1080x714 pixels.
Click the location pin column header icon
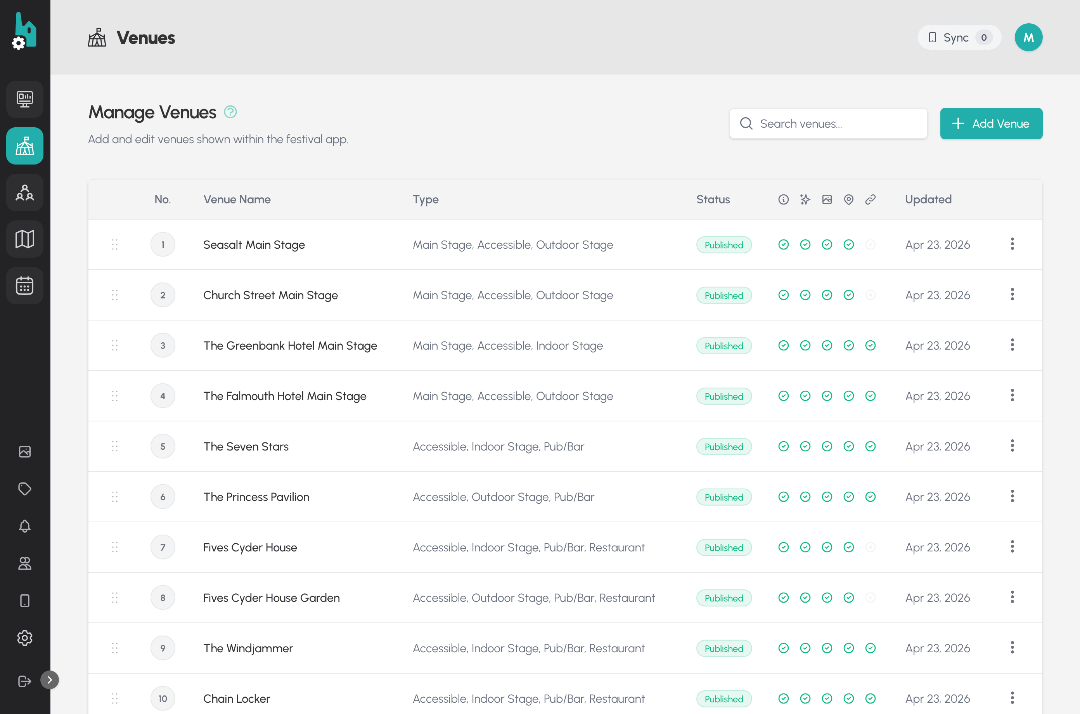[848, 199]
